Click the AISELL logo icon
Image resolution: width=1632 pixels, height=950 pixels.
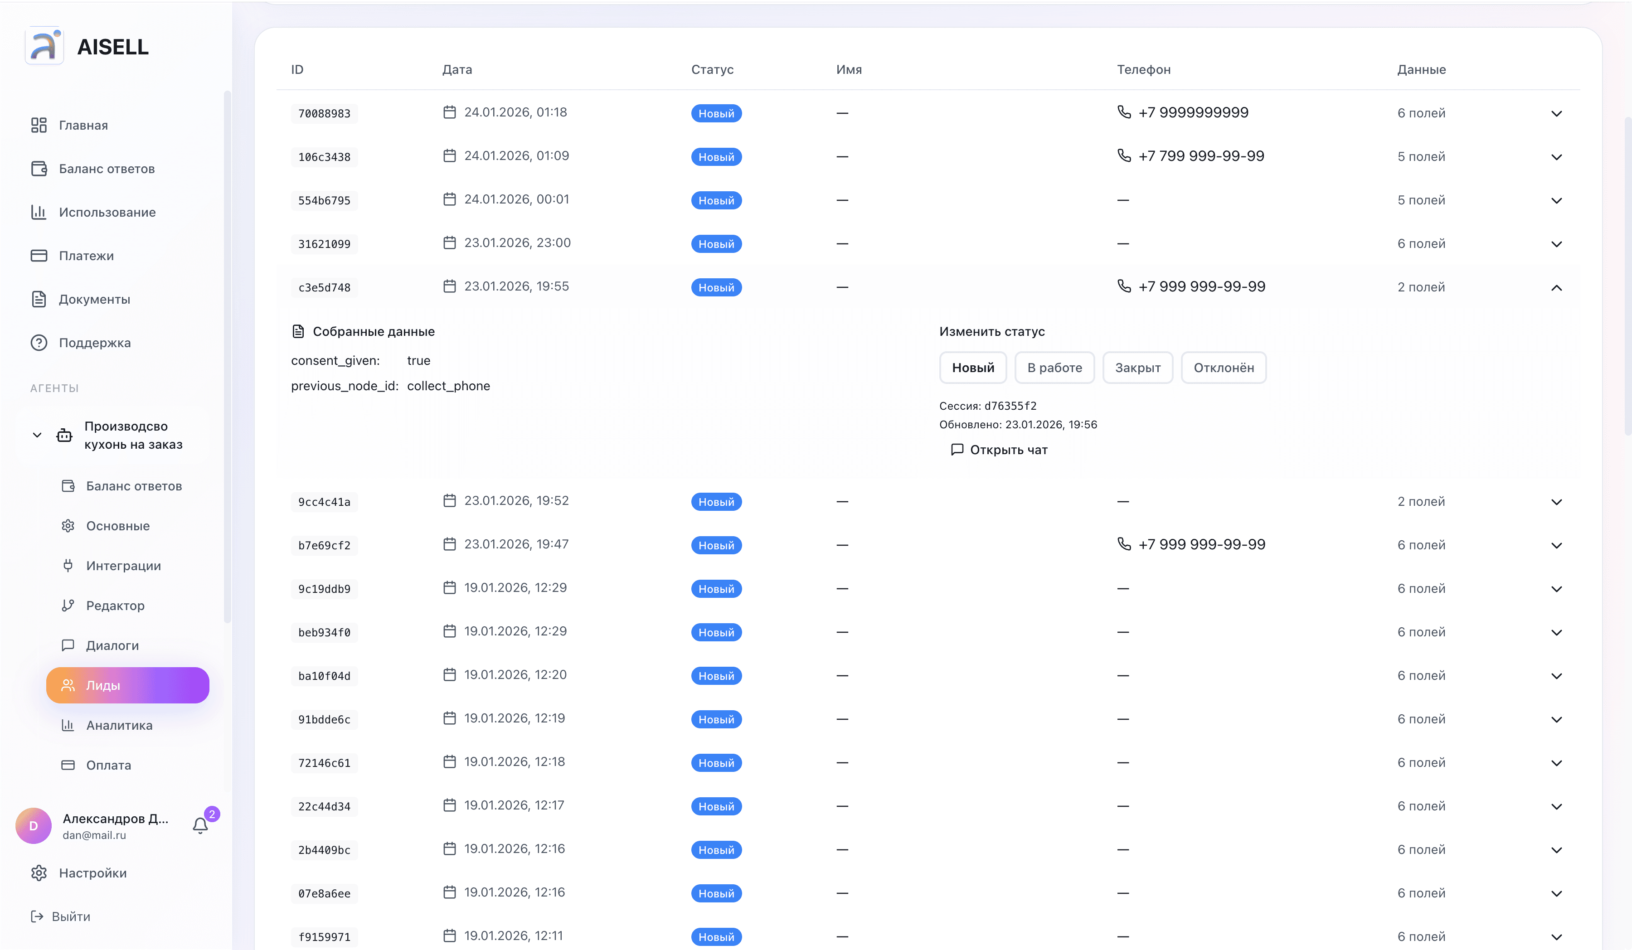click(x=44, y=46)
